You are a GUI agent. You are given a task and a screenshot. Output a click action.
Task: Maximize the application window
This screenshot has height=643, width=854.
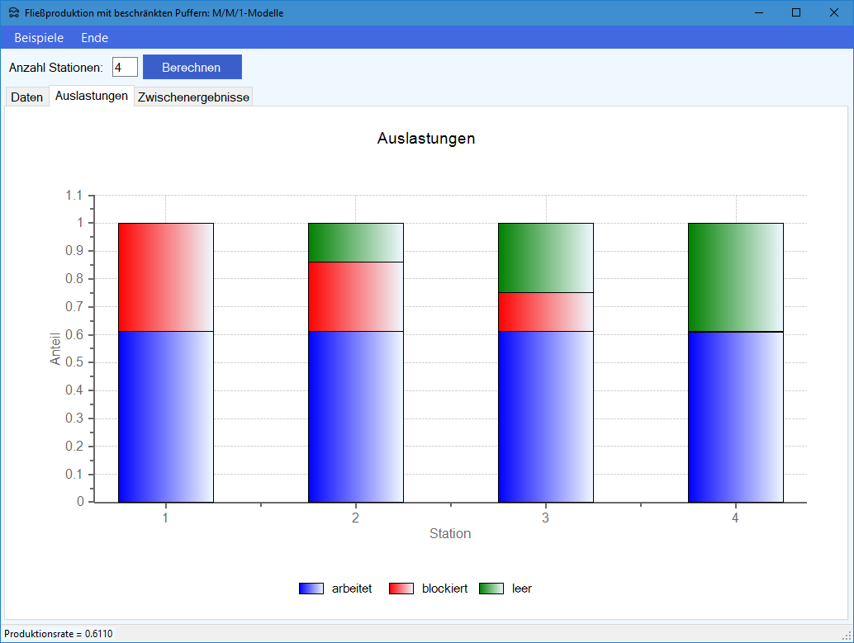click(x=796, y=12)
